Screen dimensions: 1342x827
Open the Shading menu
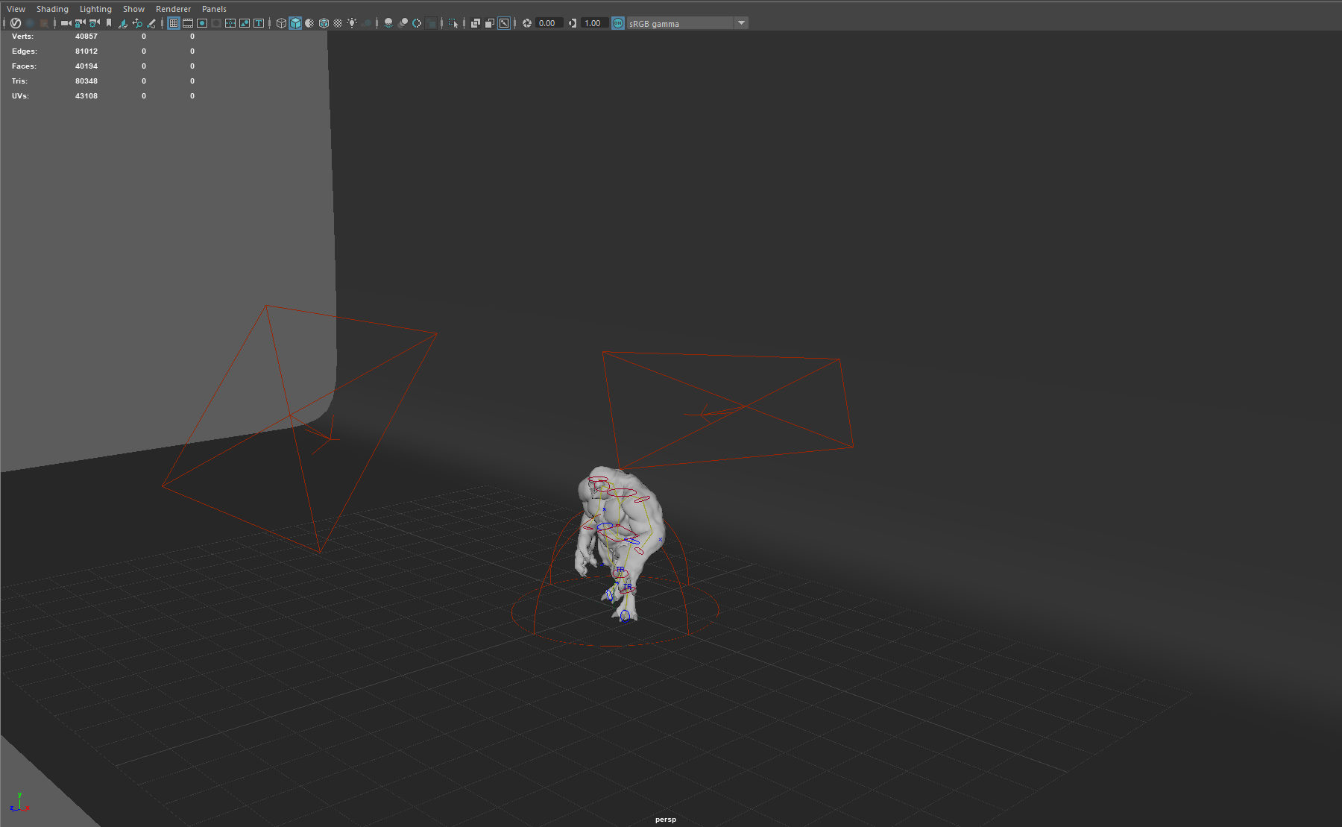coord(52,9)
